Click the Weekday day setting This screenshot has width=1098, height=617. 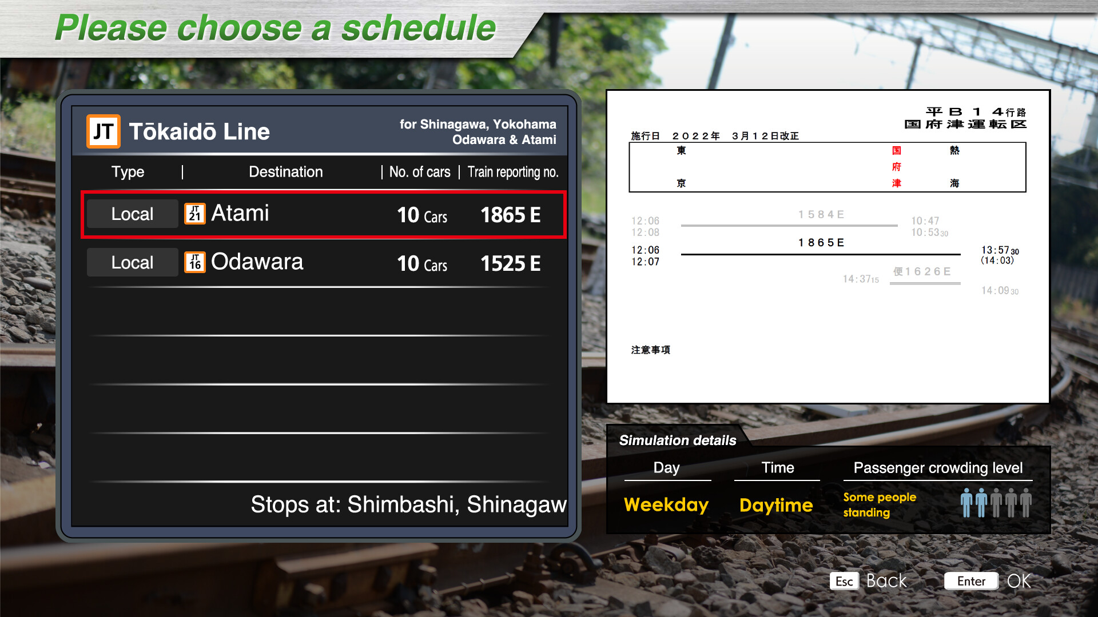(x=666, y=505)
